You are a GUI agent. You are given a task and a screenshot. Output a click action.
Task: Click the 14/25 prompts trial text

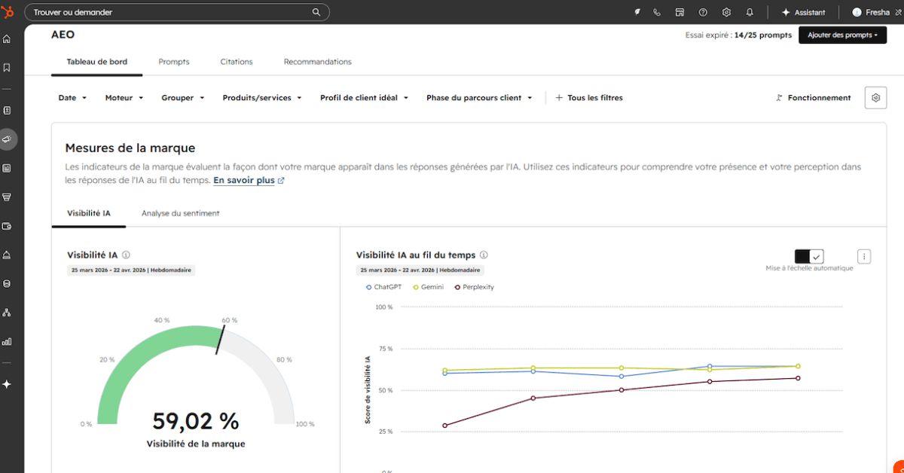point(763,35)
